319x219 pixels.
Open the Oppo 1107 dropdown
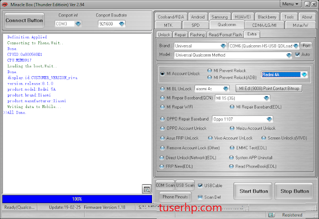click(269, 119)
